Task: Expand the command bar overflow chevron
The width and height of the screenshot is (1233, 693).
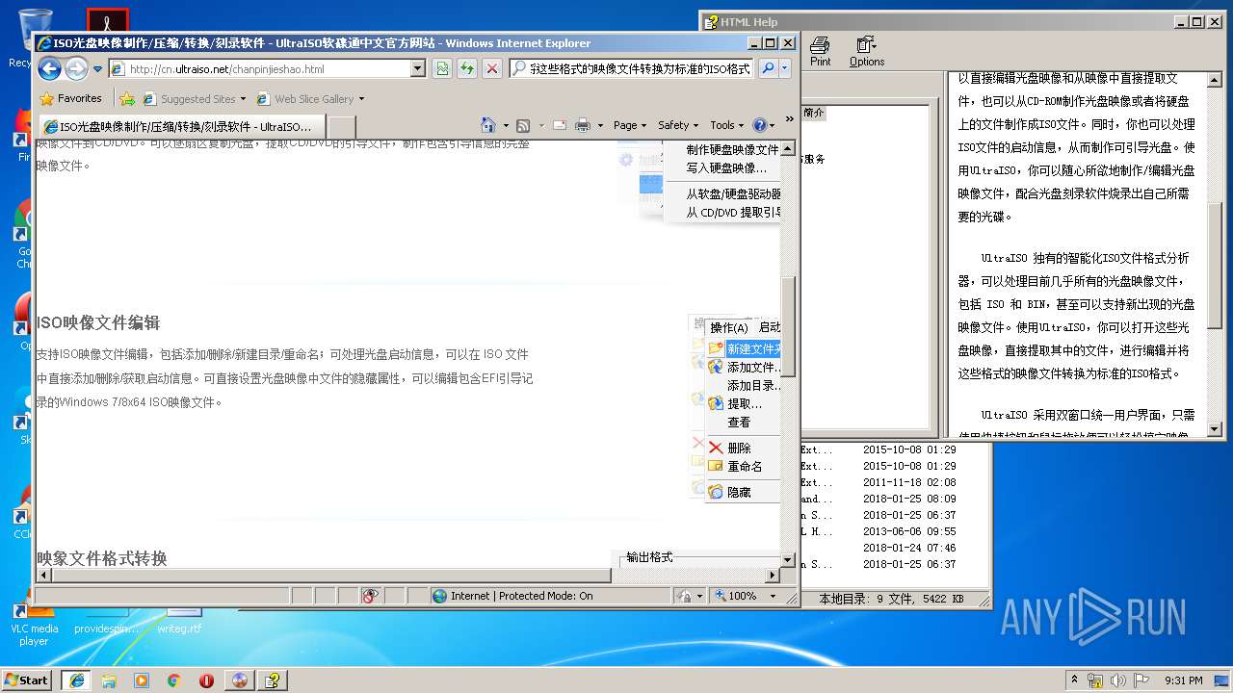Action: coord(790,119)
